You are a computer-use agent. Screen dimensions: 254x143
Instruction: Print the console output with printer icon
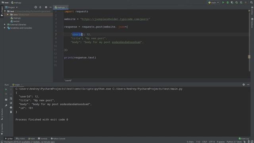point(11,108)
